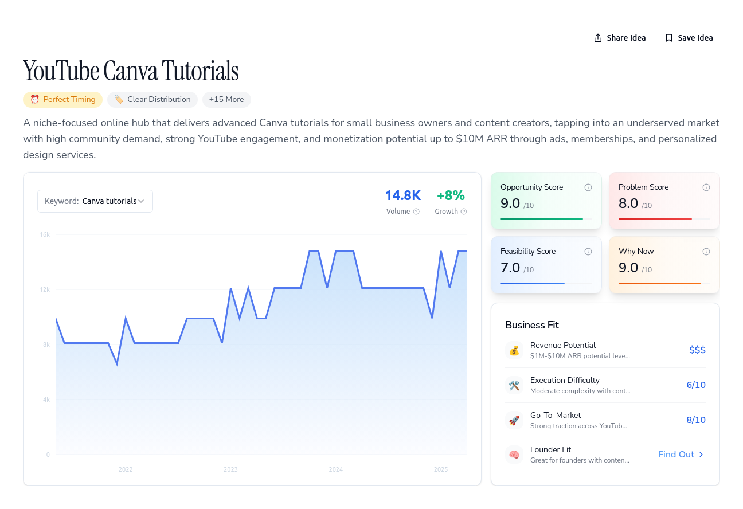Click the 2024 x-axis label
Viewport: 743px width, 509px height.
point(336,469)
